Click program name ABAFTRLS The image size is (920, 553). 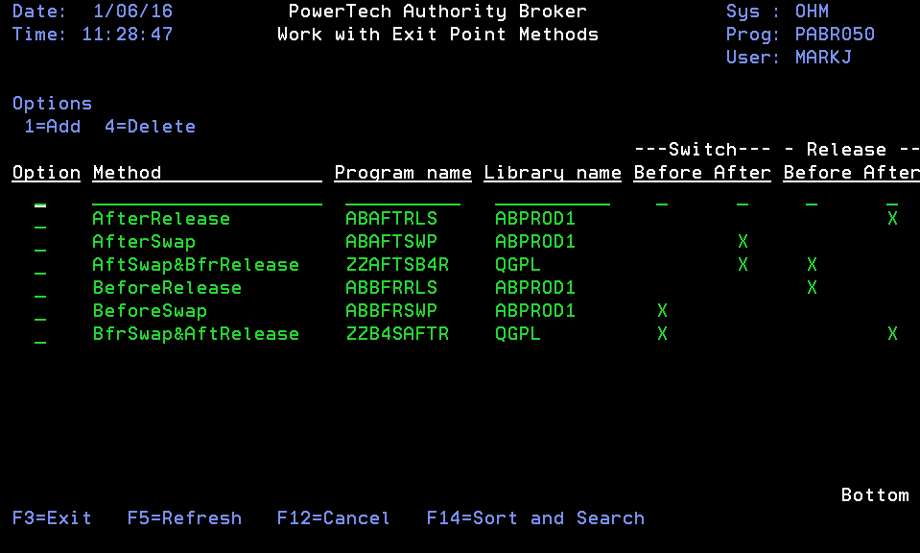391,218
